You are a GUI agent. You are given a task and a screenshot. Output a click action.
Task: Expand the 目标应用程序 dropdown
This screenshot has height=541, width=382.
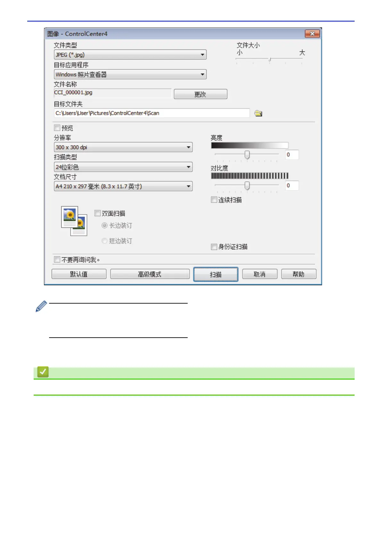tap(130, 74)
